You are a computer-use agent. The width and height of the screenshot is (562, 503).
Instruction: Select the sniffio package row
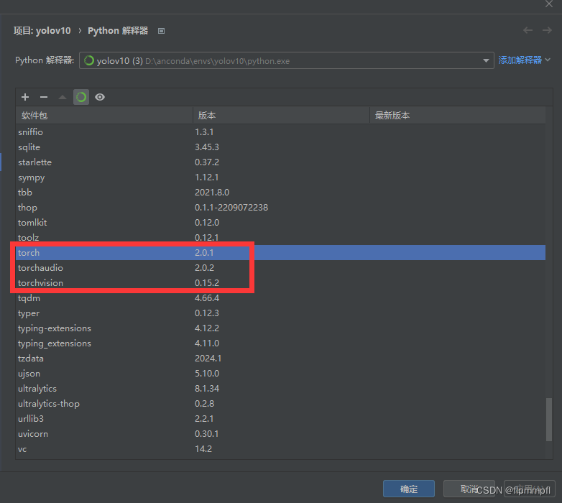coord(281,132)
